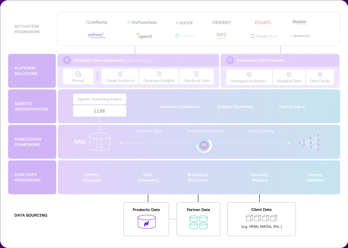Select the EMBEDDINGS FRAMEWORK block
This screenshot has width=348, height=248.
[x=32, y=142]
